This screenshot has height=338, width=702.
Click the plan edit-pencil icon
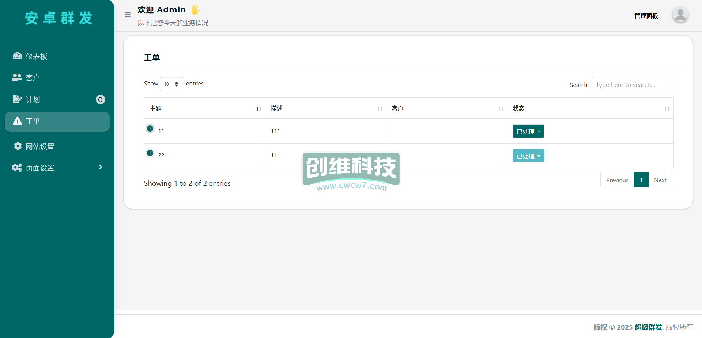17,99
